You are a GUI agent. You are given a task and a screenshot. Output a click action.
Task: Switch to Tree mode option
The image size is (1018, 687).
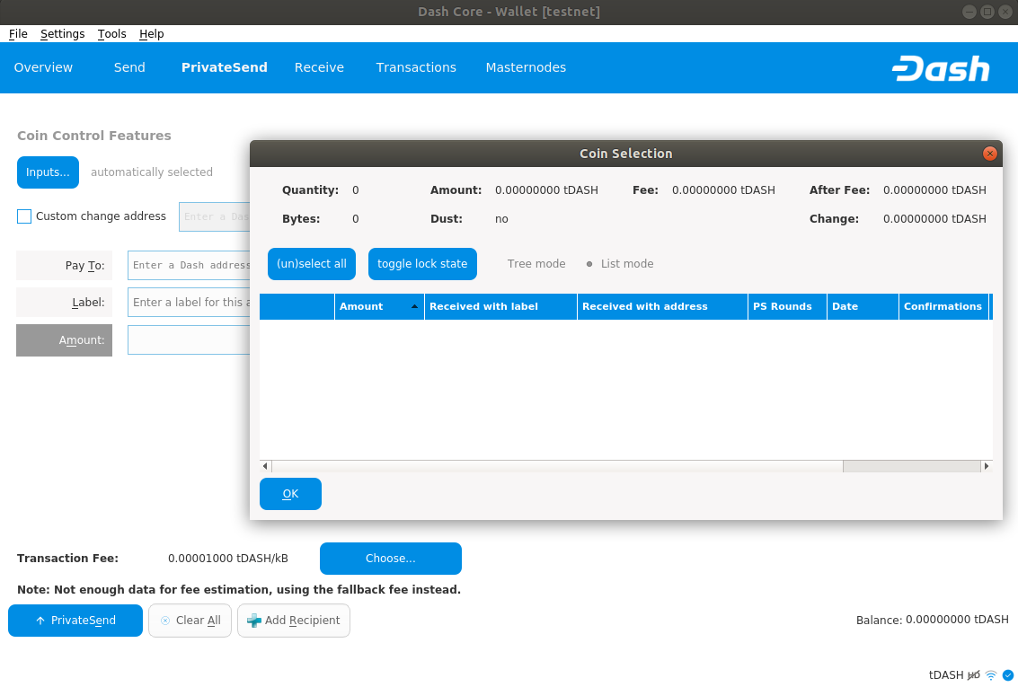536,264
